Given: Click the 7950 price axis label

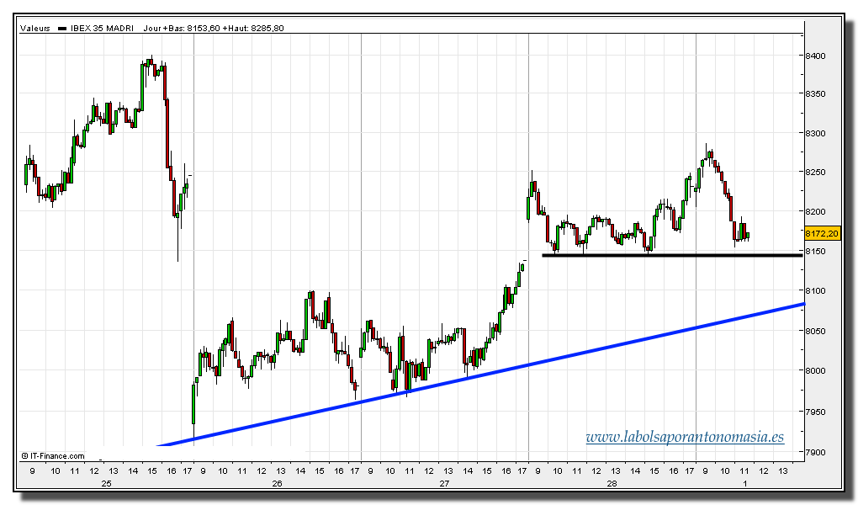Looking at the screenshot, I should [815, 412].
